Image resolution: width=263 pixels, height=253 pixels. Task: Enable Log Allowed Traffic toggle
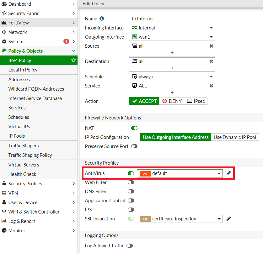point(130,245)
